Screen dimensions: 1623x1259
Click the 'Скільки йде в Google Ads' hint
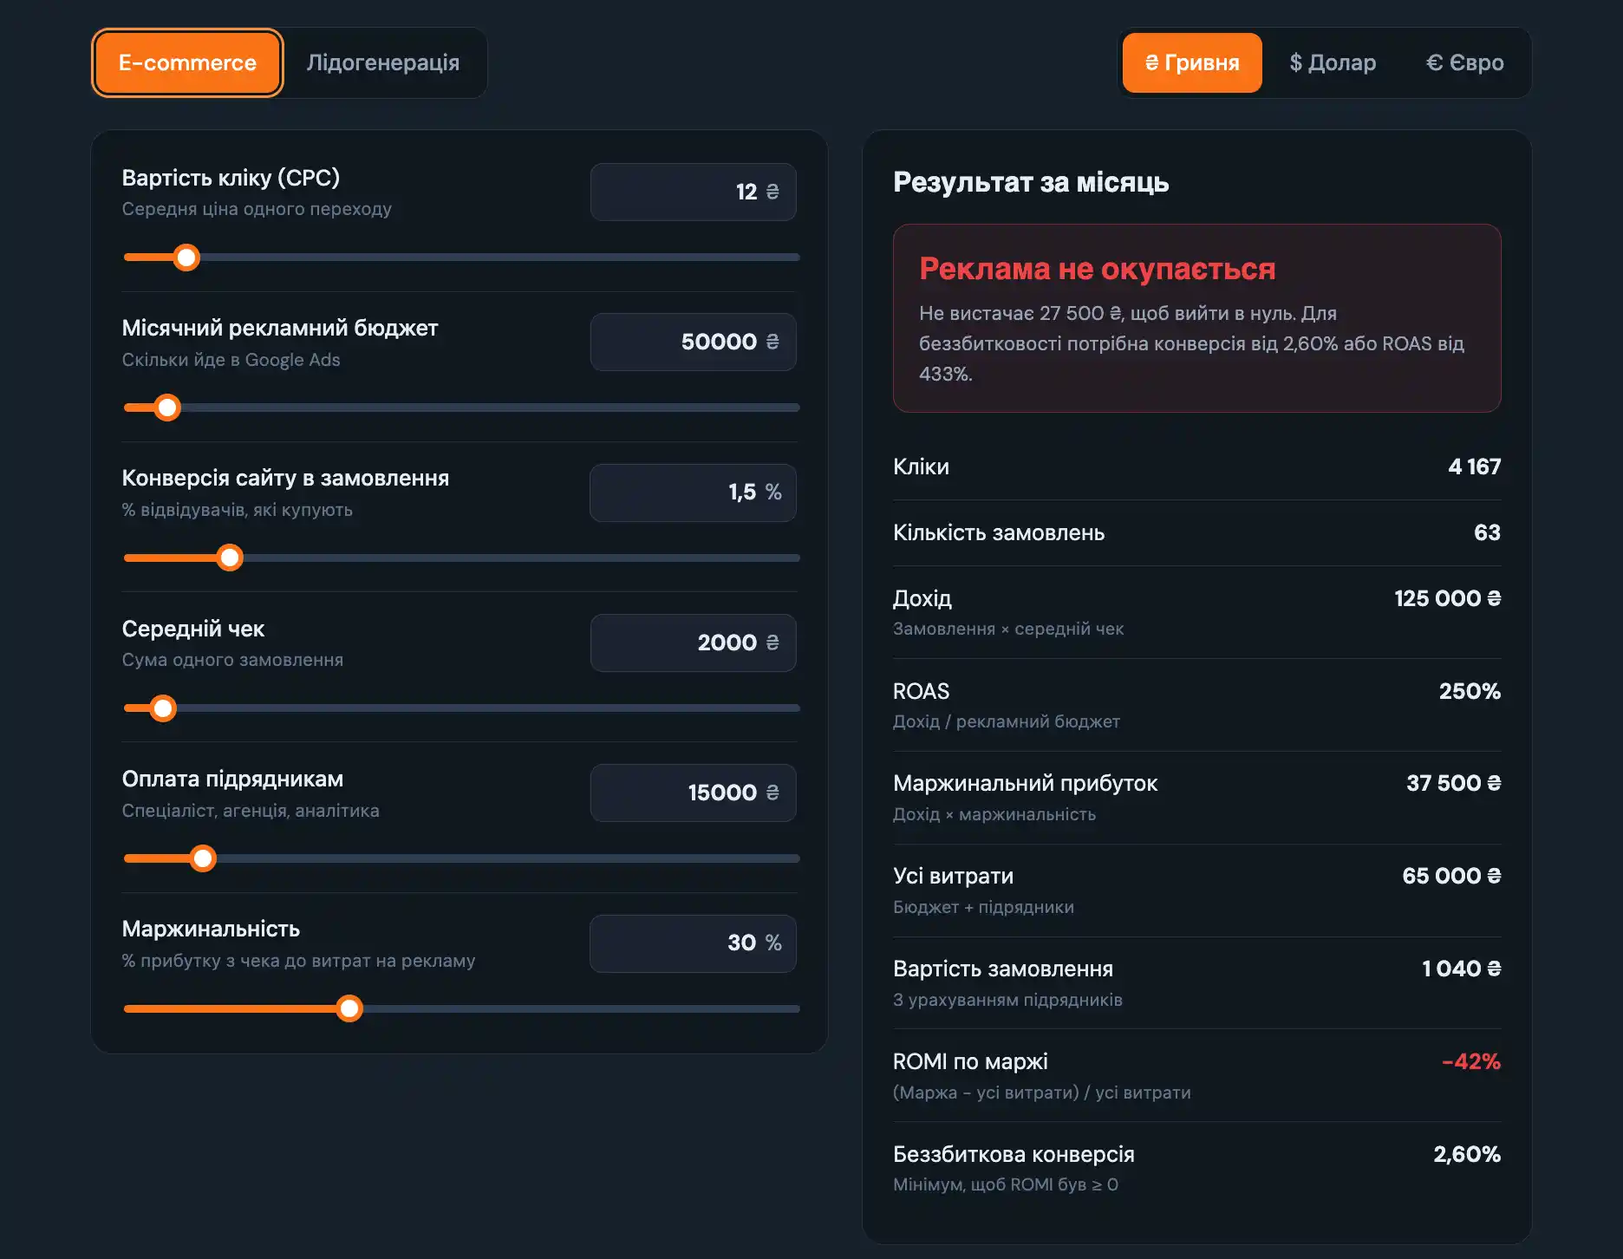(231, 360)
